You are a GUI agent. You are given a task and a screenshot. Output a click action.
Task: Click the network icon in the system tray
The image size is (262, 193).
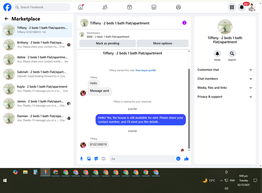click(x=226, y=180)
